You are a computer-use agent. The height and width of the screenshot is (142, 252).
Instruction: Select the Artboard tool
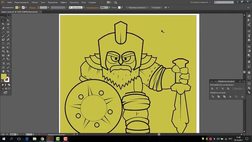click(x=3, y=67)
